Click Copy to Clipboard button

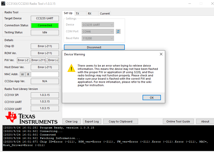point(121,121)
